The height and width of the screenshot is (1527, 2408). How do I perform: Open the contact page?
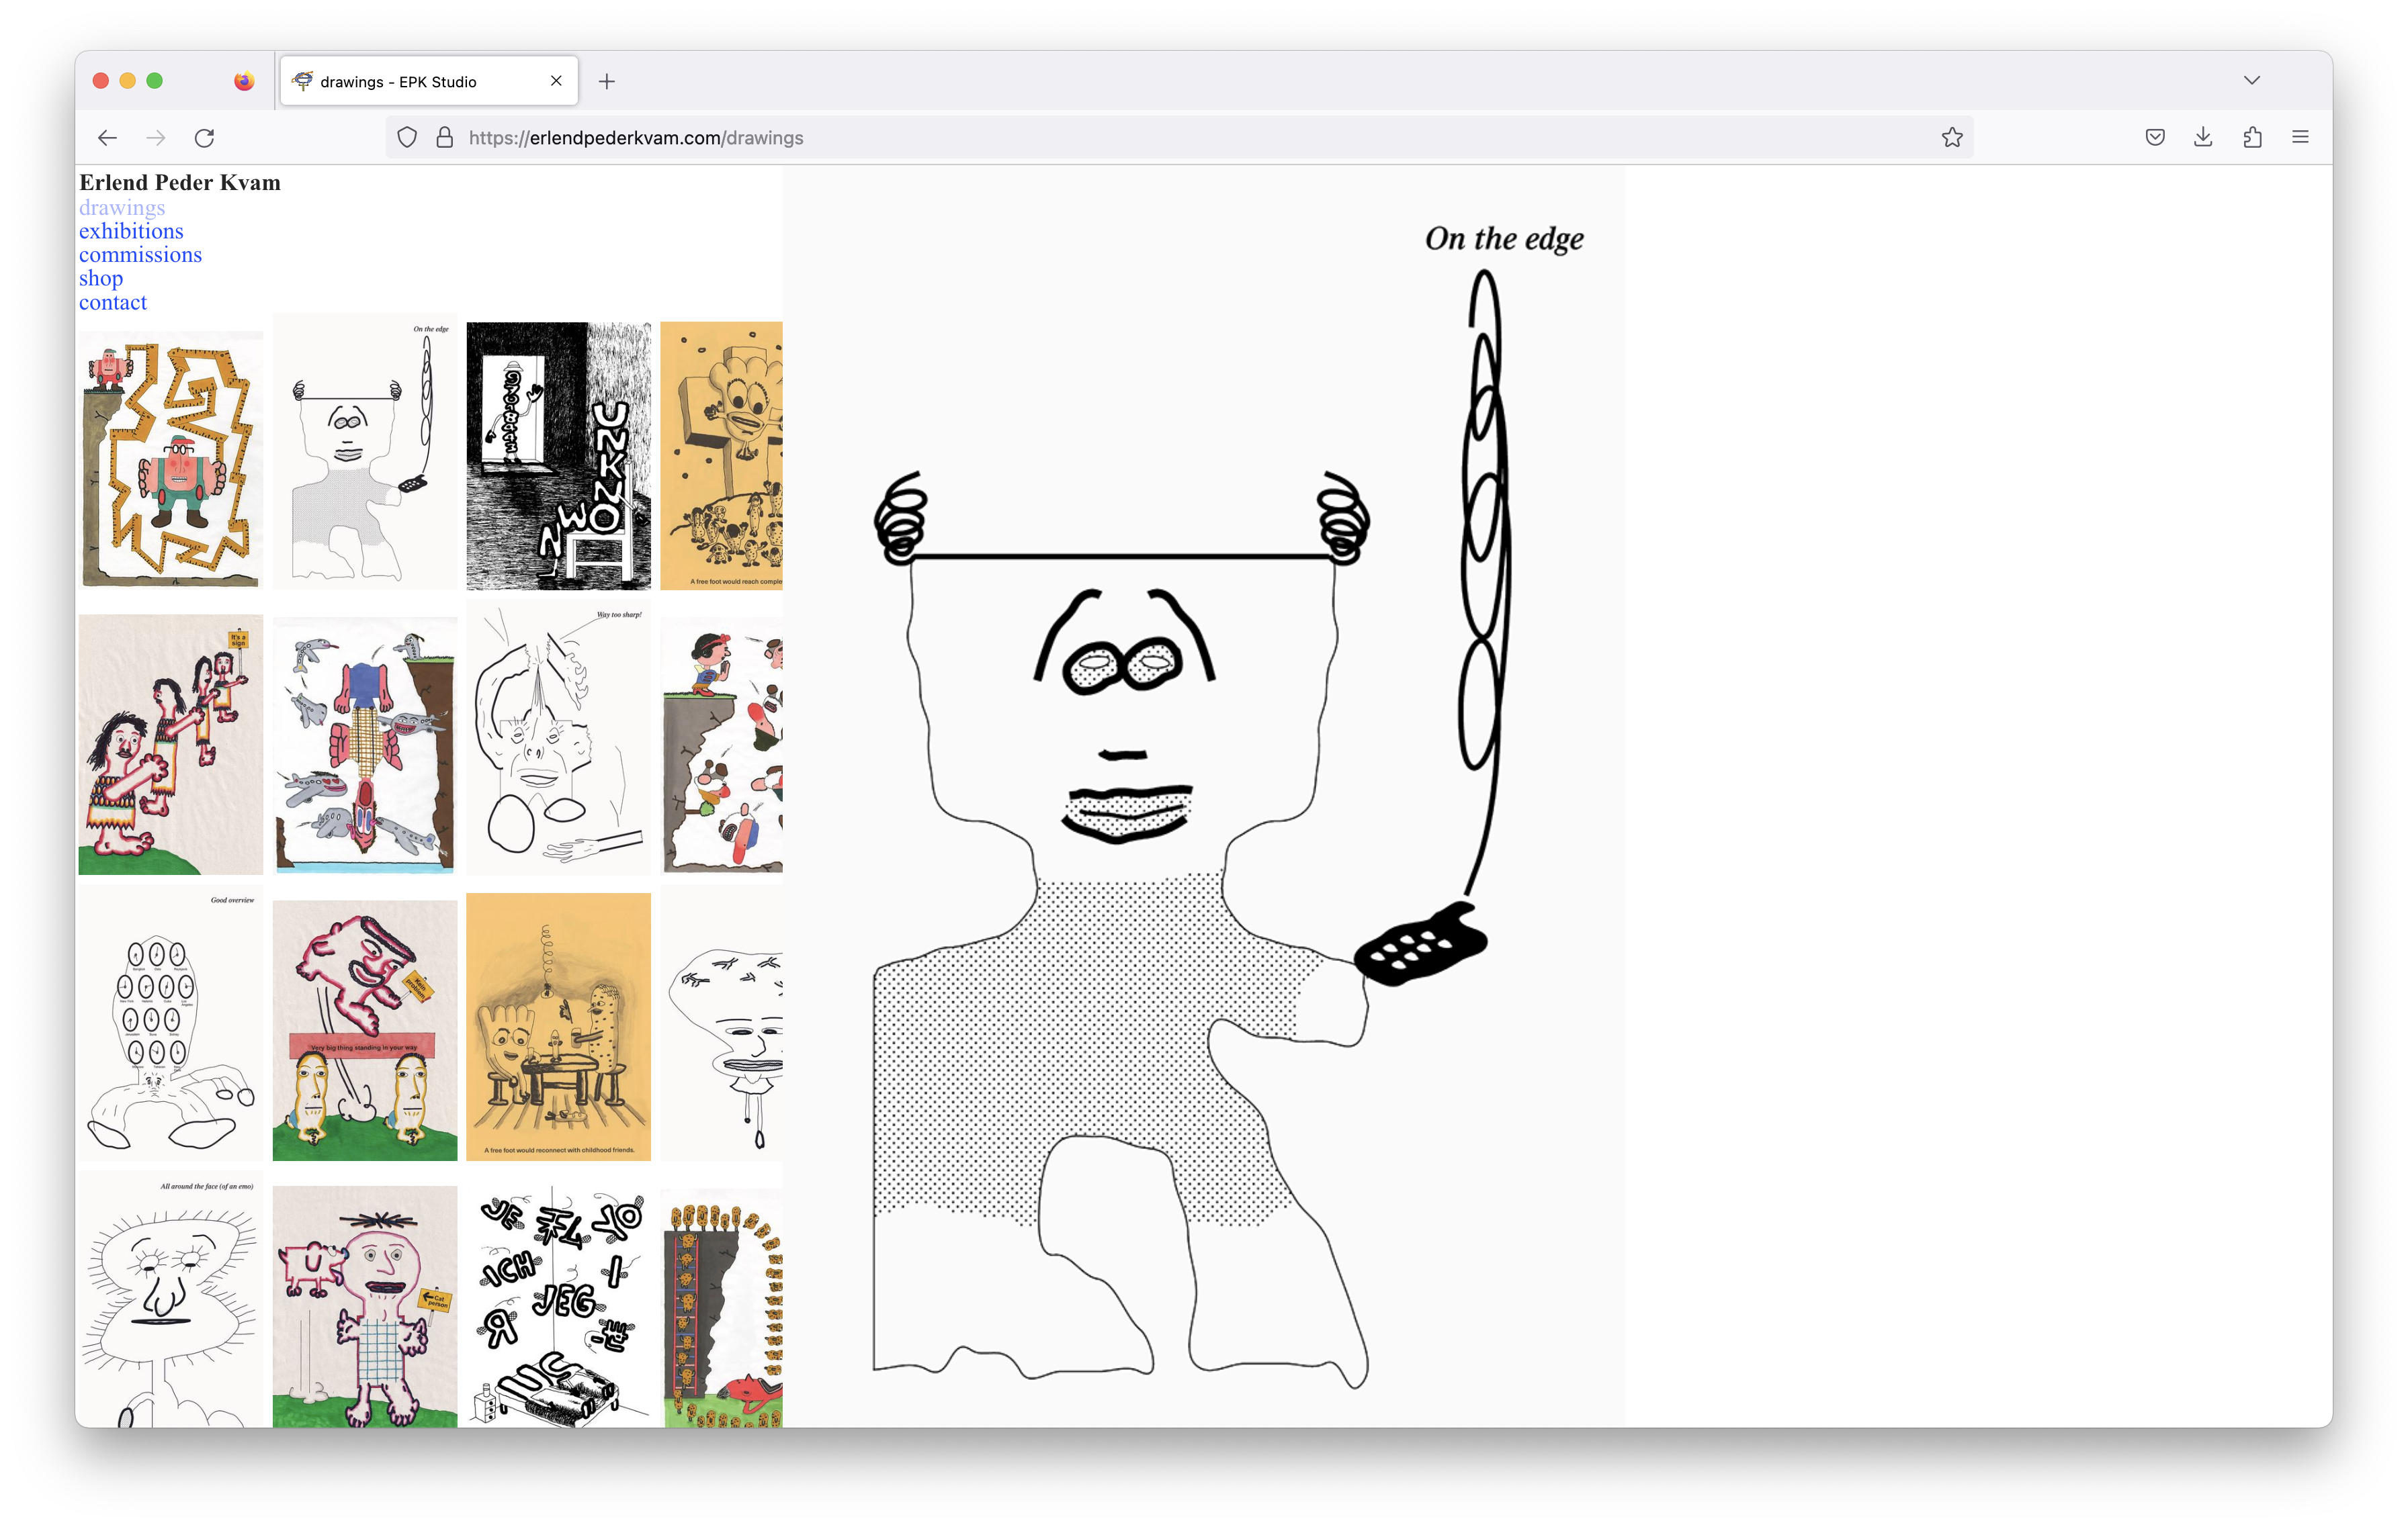coord(113,303)
